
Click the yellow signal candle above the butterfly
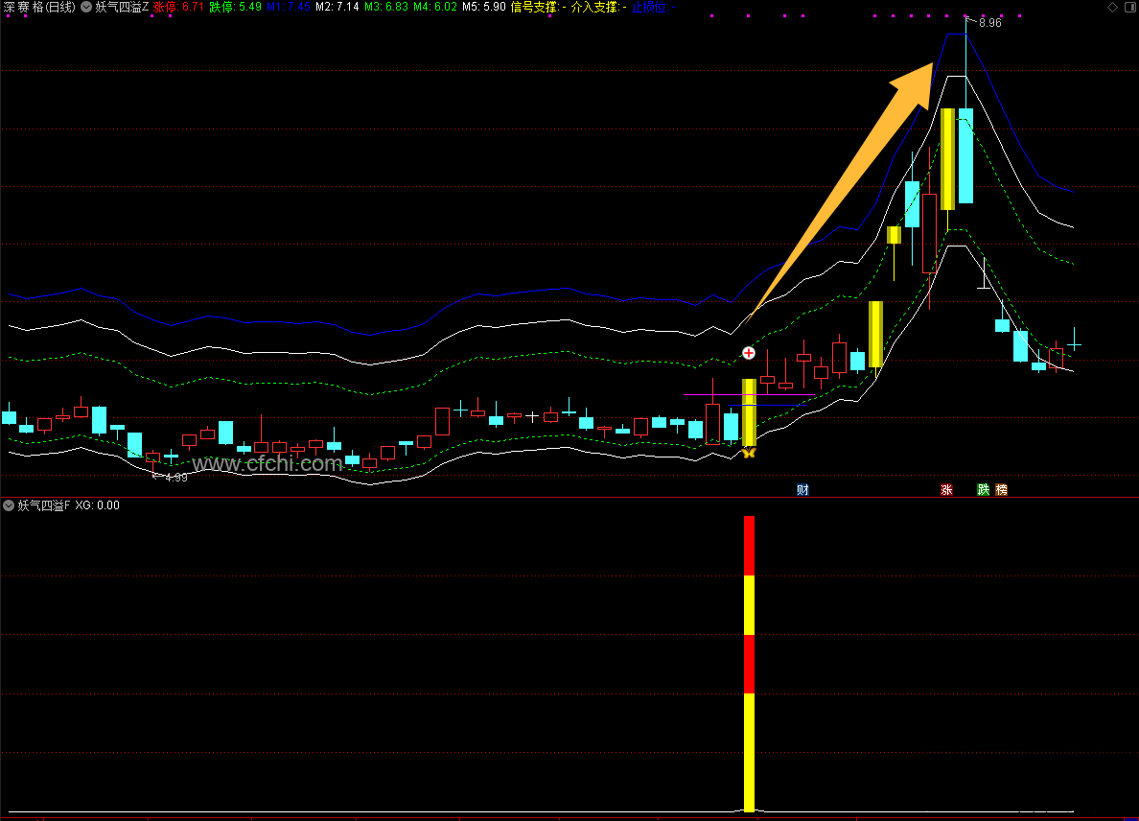pyautogui.click(x=749, y=412)
